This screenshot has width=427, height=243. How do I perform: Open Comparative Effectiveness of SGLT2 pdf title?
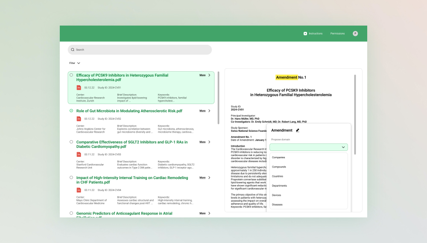pos(132,145)
